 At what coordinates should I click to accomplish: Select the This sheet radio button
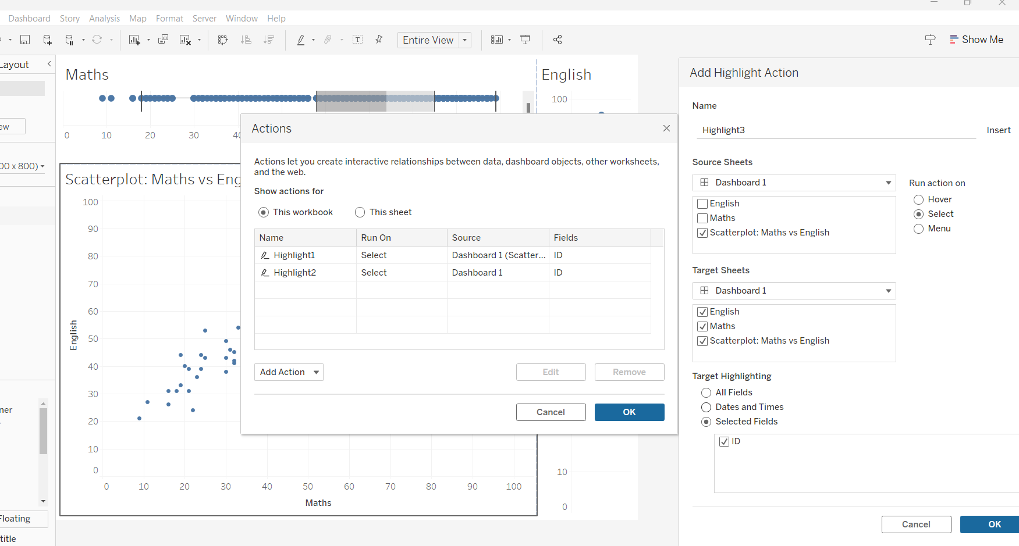click(x=360, y=212)
